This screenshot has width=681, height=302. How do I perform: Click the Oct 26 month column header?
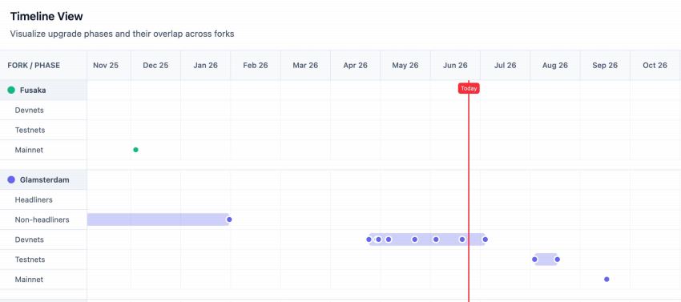(655, 66)
